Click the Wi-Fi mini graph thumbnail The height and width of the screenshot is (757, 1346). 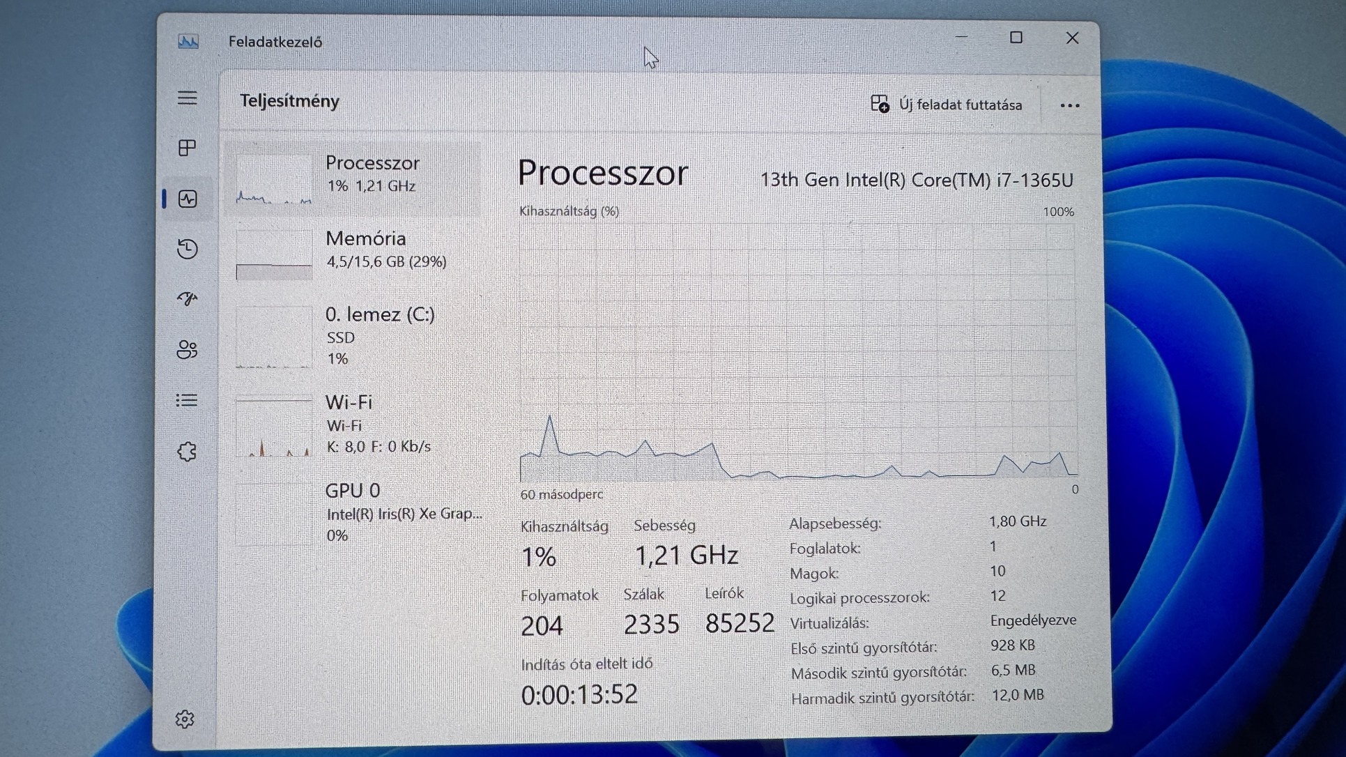(273, 427)
